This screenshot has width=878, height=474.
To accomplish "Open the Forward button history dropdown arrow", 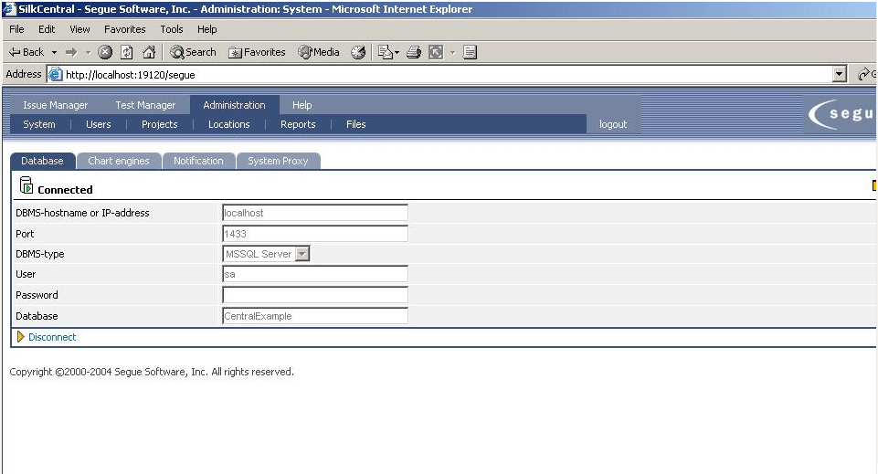I will point(88,53).
